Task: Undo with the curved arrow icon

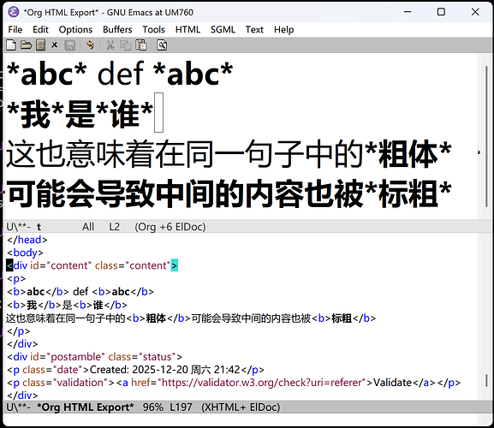Action: 91,45
